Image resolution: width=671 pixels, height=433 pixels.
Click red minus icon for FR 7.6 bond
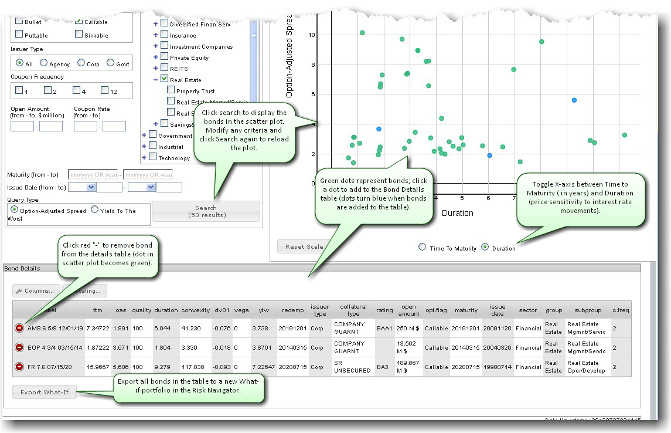coord(19,367)
